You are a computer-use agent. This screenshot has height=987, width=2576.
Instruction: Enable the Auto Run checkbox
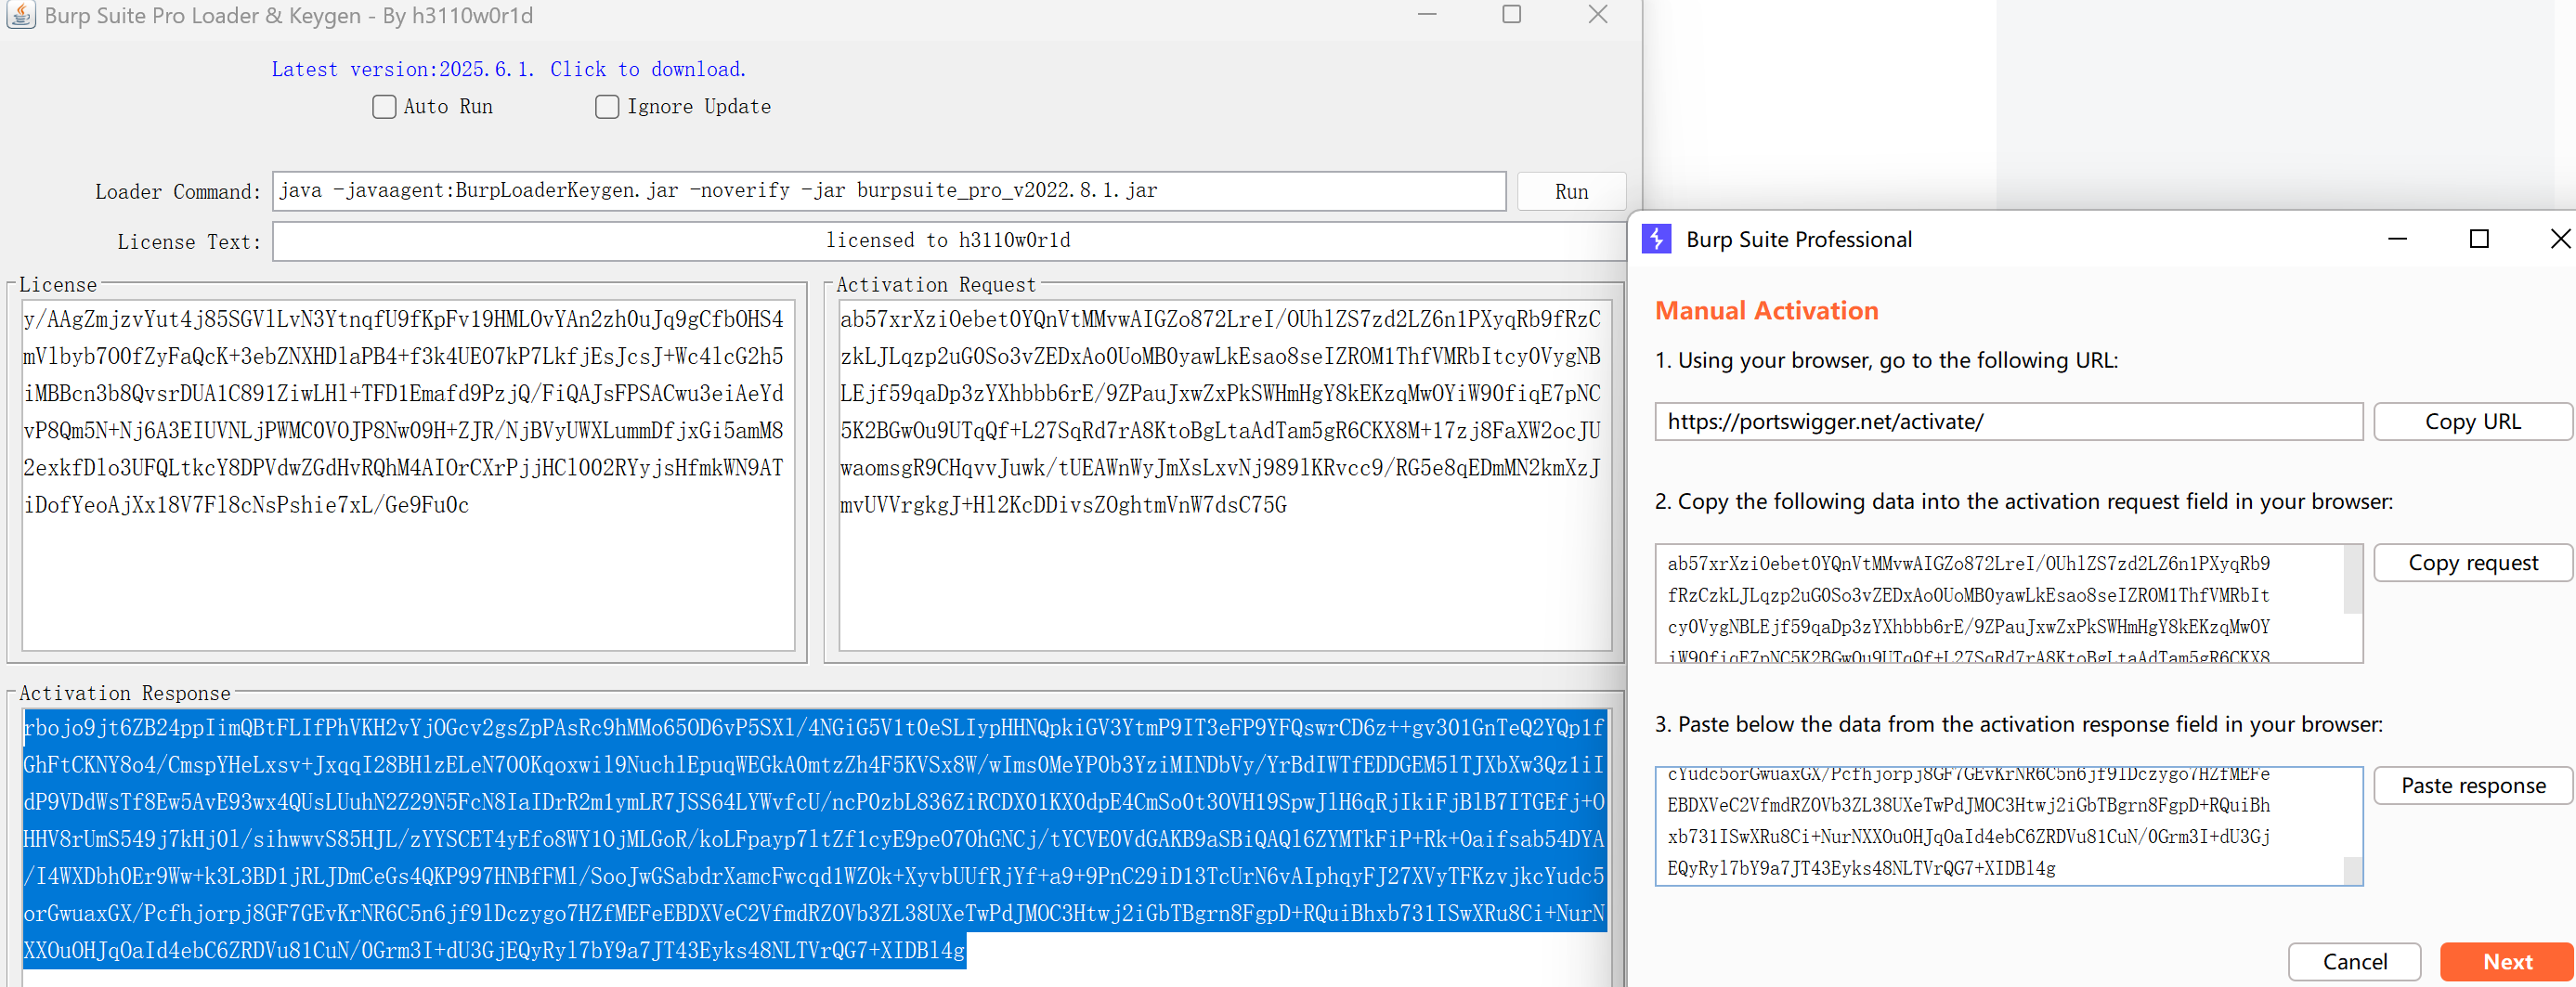click(384, 106)
